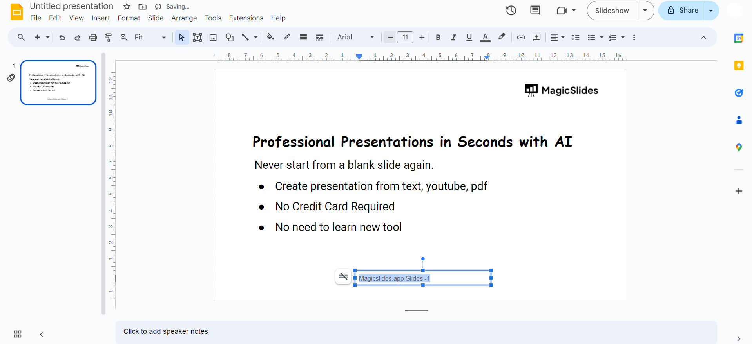752x344 pixels.
Task: Toggle italic formatting
Action: (x=453, y=38)
